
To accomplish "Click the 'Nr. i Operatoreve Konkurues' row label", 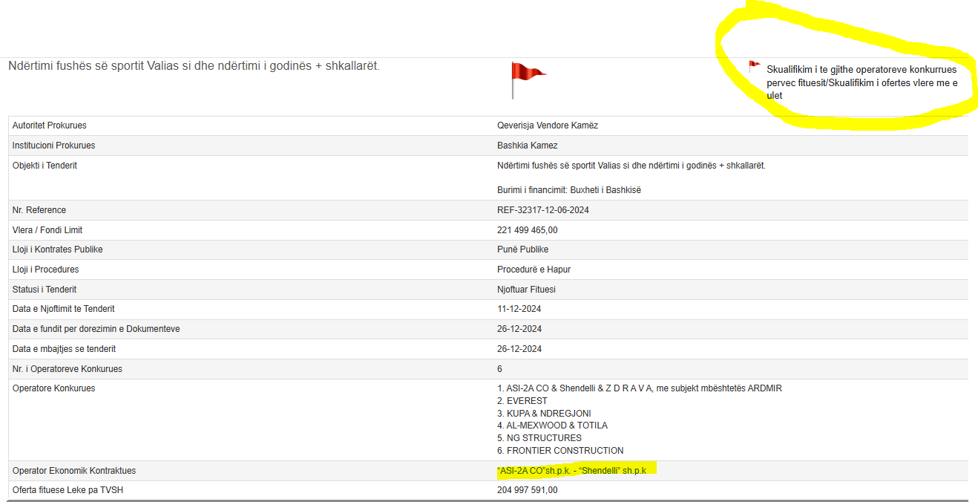I will (68, 369).
